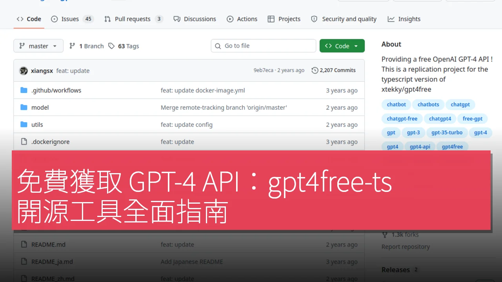Open the .dockerignore file
502x282 pixels.
click(50, 142)
